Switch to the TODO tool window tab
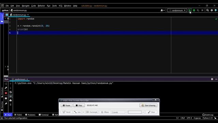Image resolution: width=218 pixels, height=123 pixels. pos(18,115)
